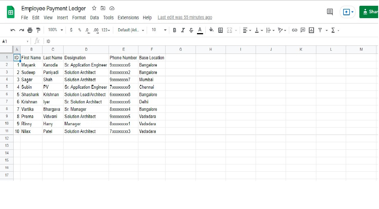Image resolution: width=379 pixels, height=209 pixels.
Task: Open the comment history icon
Action: point(330,12)
